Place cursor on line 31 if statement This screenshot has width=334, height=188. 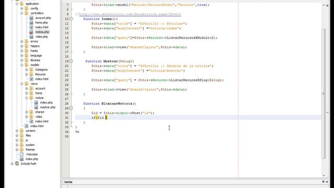100,118
